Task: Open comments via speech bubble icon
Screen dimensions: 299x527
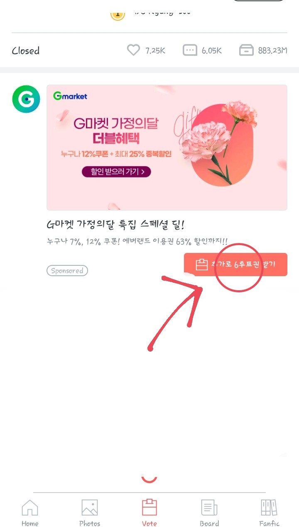Action: coord(190,51)
